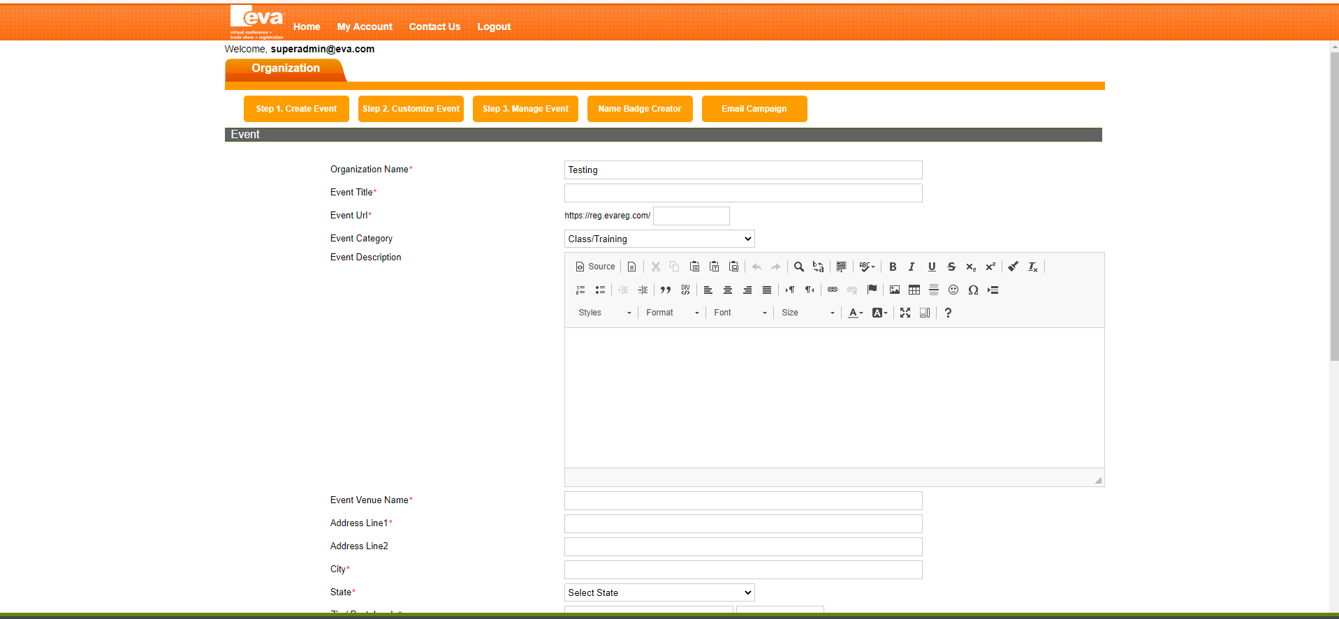1339x619 pixels.
Task: Open the Styles dropdown
Action: [604, 313]
